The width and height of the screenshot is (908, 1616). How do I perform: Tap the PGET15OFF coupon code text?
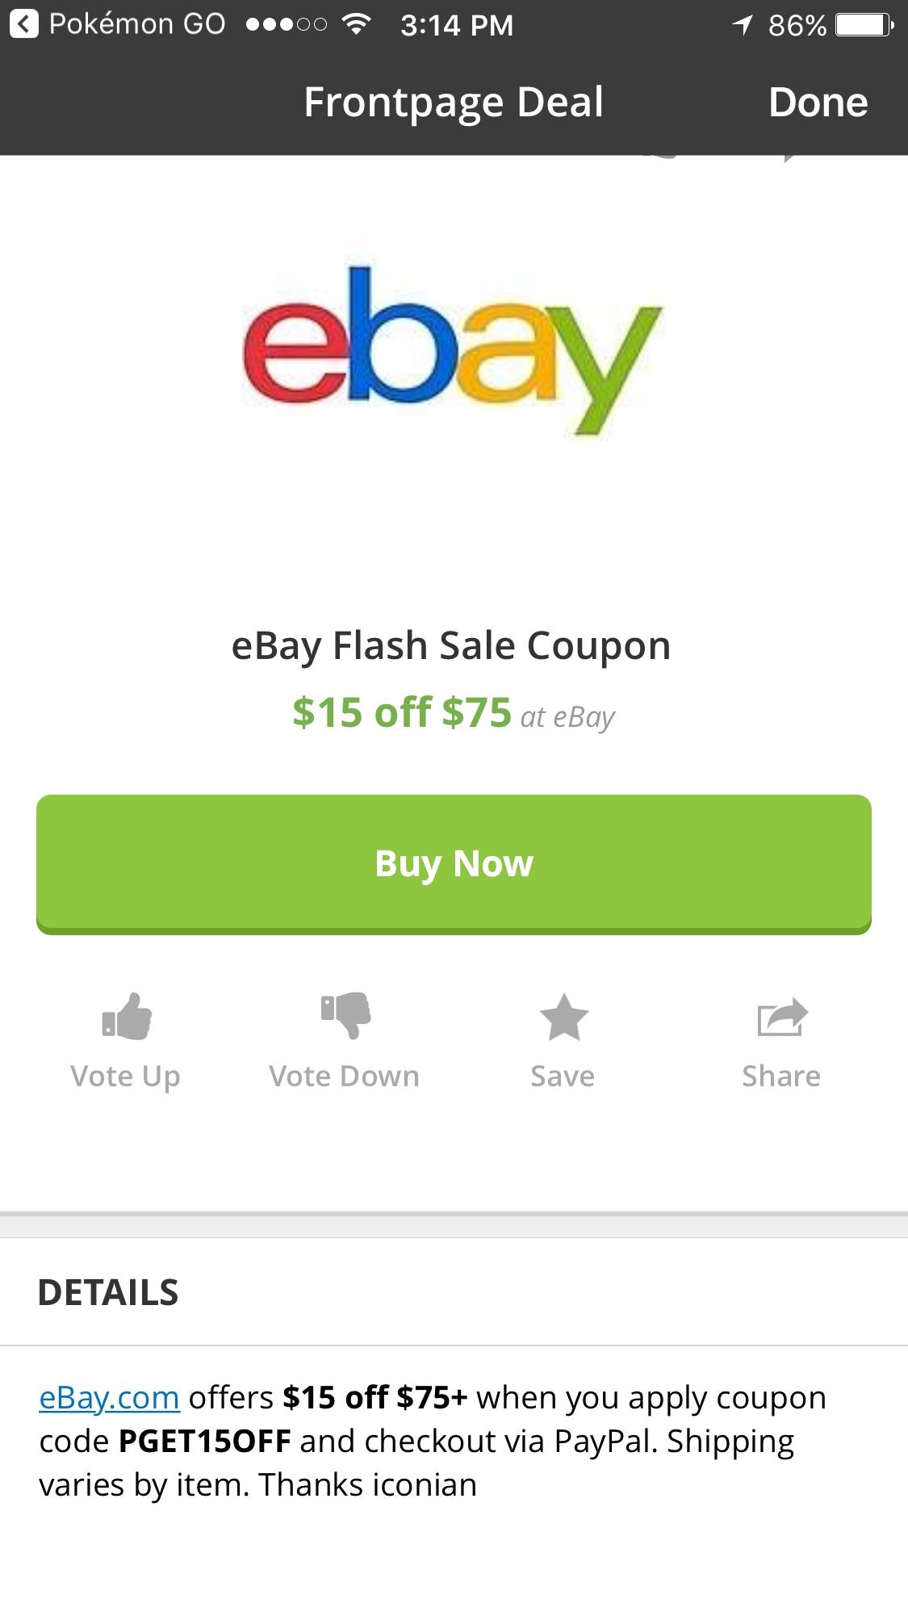(205, 1441)
